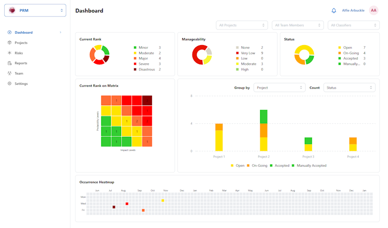Viewport: 388px width, 228px height.
Task: Open the notifications bell icon
Action: (x=334, y=10)
